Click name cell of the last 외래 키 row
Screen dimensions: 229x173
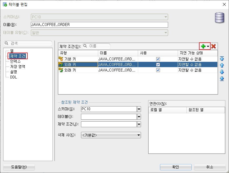coord(118,70)
